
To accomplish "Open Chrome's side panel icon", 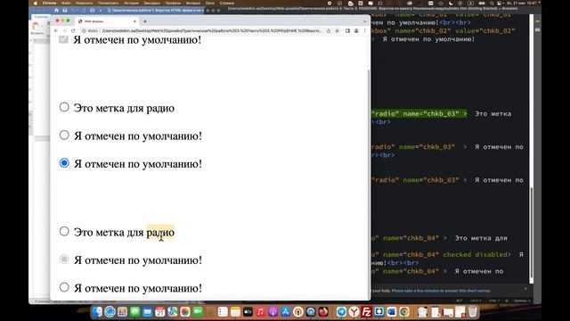I will 347,31.
